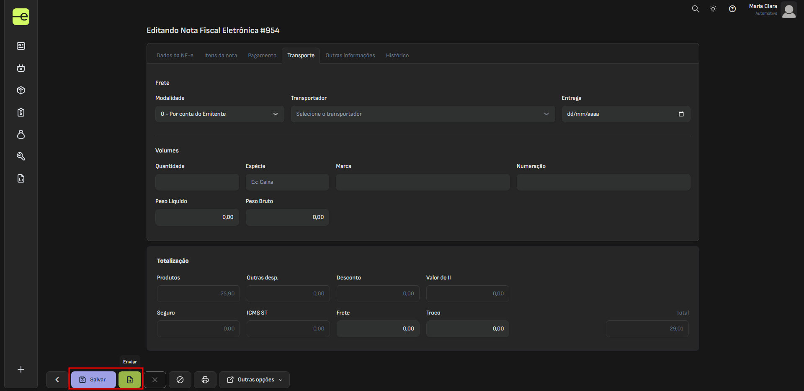804x391 pixels.
Task: Click the Espécie input field
Action: (287, 182)
